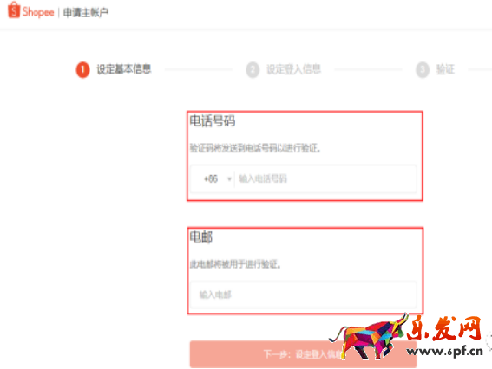Click the colorful bull watermark logo

pyautogui.click(x=369, y=336)
